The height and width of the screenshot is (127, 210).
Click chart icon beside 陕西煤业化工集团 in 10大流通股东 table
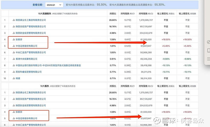(x=14, y=20)
